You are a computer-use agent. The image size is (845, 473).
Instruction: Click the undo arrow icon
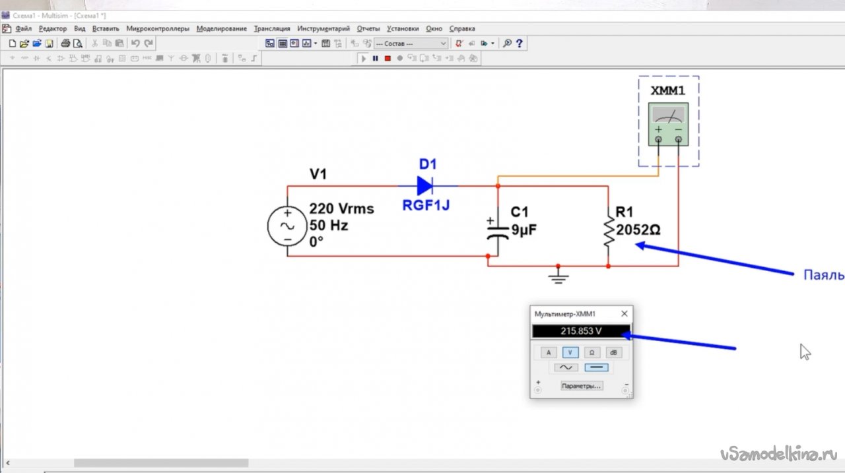point(135,44)
